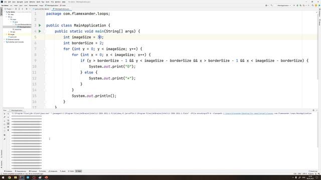Click the borderSize value 2 on line 6

(x=100, y=43)
